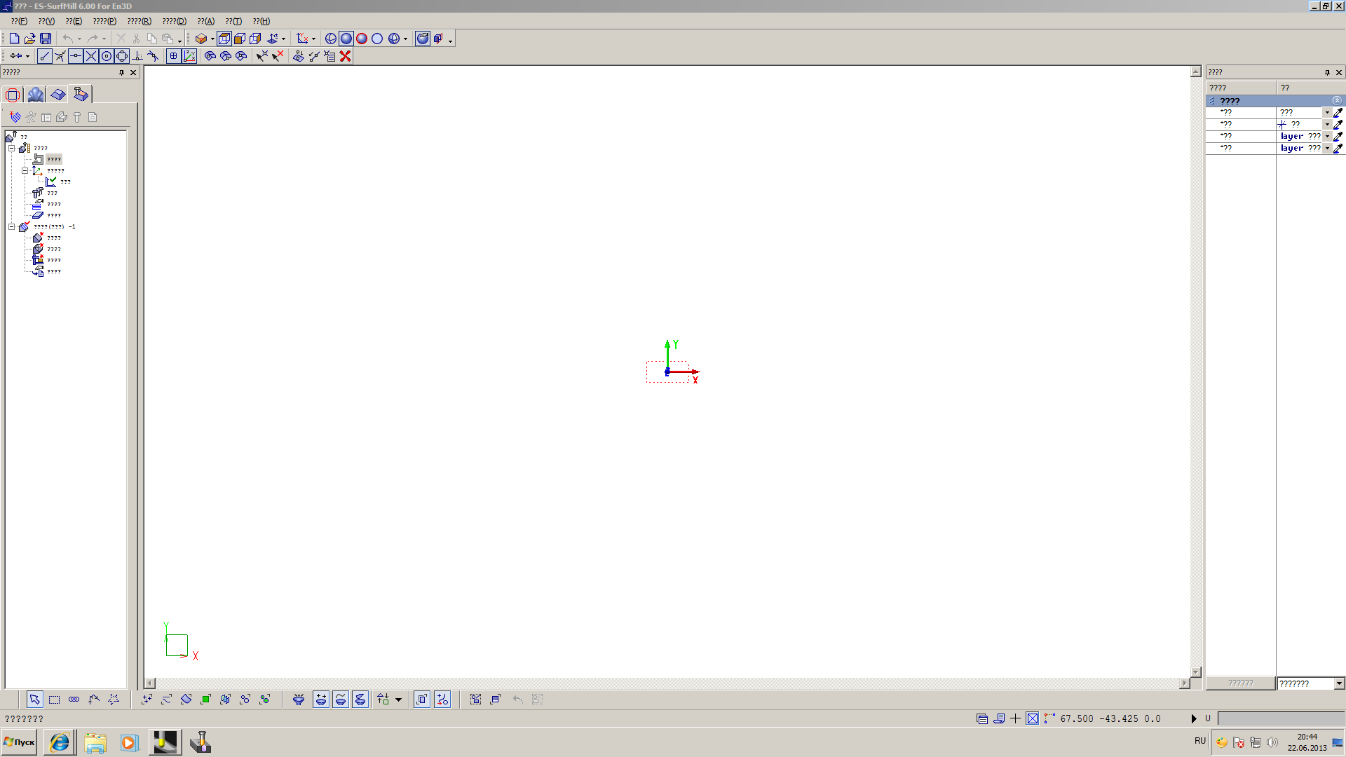Click the Пуск start button
This screenshot has width=1346, height=757.
[20, 742]
